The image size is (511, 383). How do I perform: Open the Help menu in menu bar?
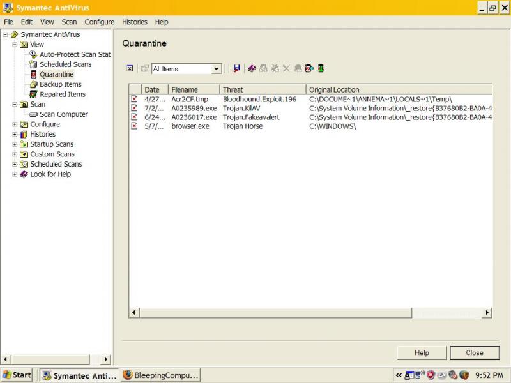click(x=162, y=22)
